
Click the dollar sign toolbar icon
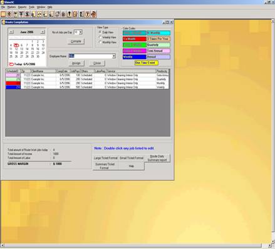(27, 14)
